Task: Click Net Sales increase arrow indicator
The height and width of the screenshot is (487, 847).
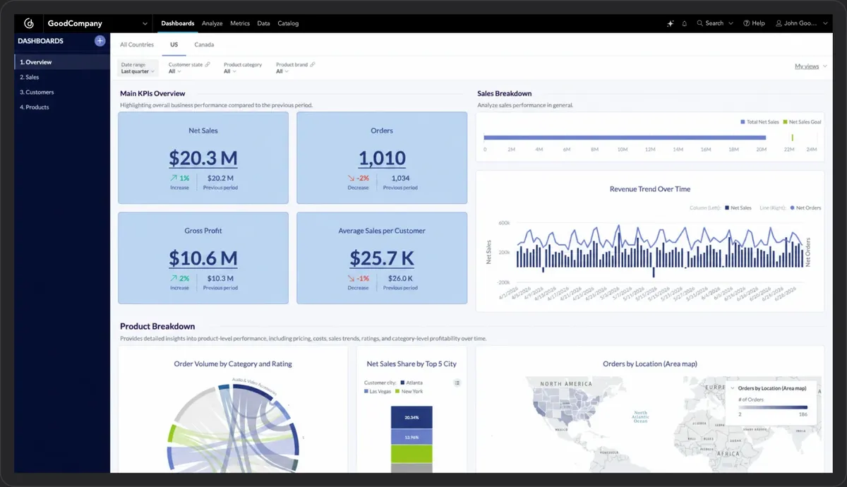Action: pyautogui.click(x=174, y=179)
